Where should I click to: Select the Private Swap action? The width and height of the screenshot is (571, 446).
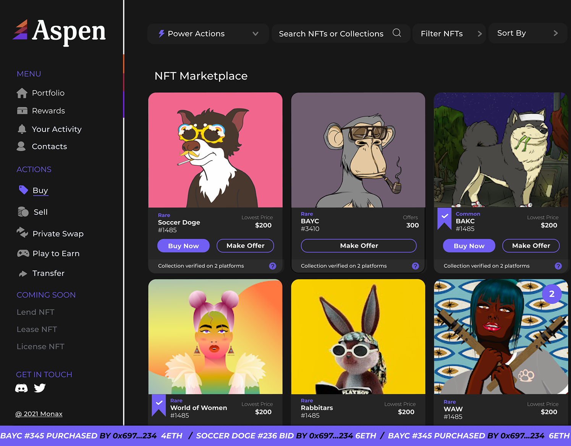tap(58, 234)
